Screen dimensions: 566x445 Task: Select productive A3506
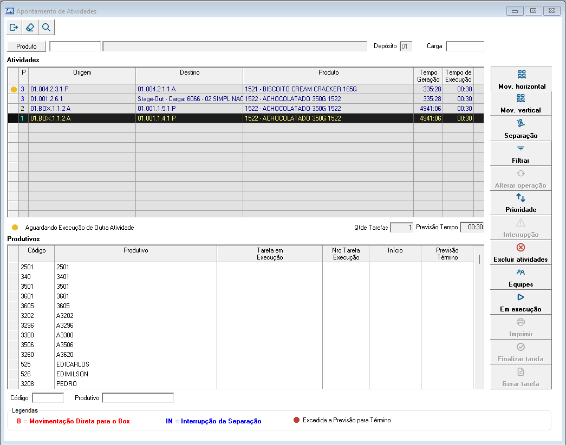point(240,345)
